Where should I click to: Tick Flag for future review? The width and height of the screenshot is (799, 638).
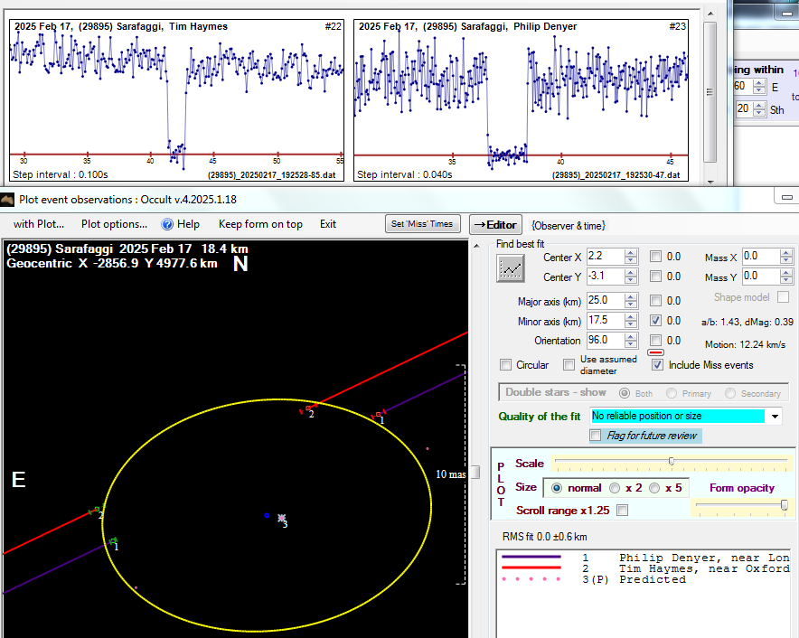[x=596, y=436]
